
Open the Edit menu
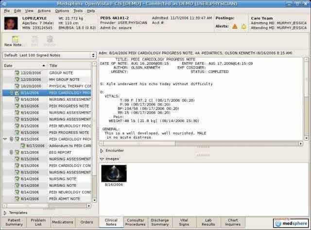tap(17, 11)
